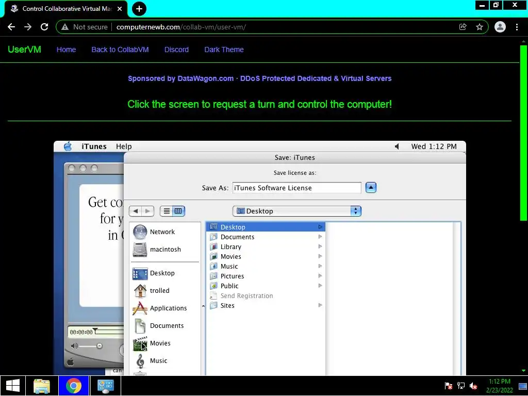Expand Sites with its disclosure arrow
Image resolution: width=528 pixels, height=396 pixels.
point(320,305)
